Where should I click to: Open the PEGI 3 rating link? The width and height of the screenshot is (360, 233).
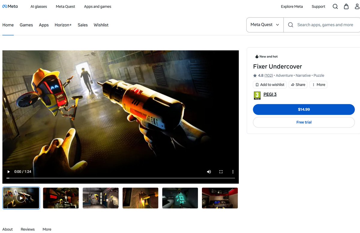pos(270,94)
